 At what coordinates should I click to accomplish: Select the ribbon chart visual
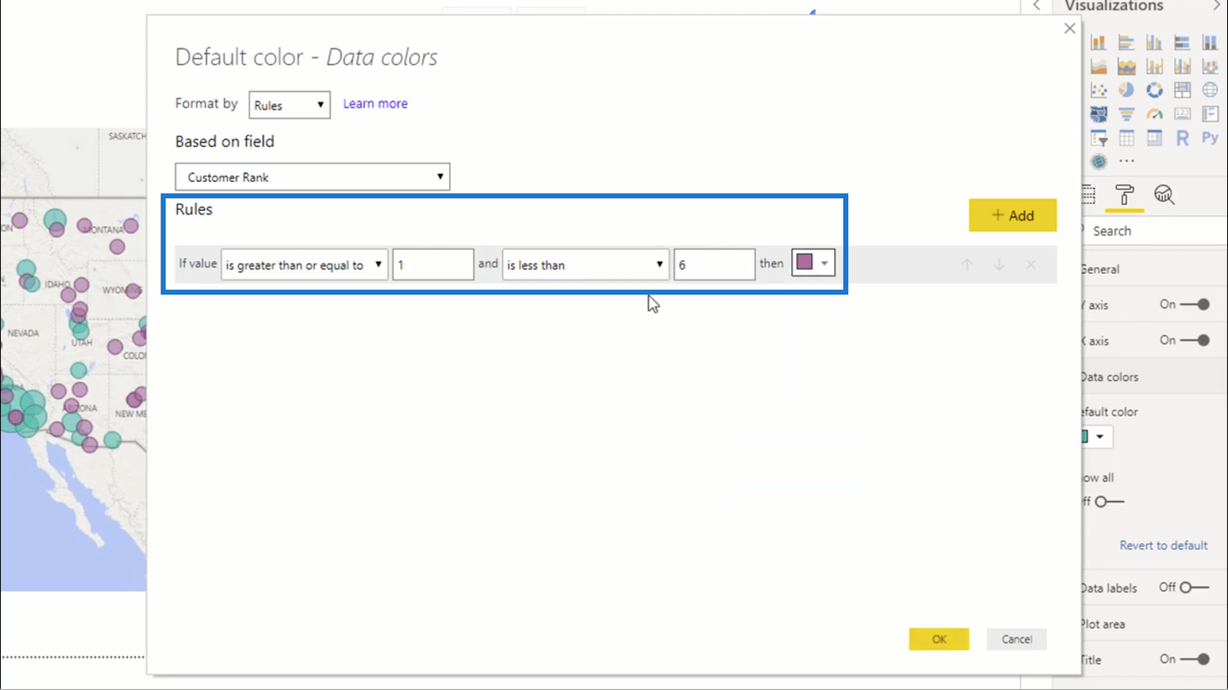click(1210, 67)
